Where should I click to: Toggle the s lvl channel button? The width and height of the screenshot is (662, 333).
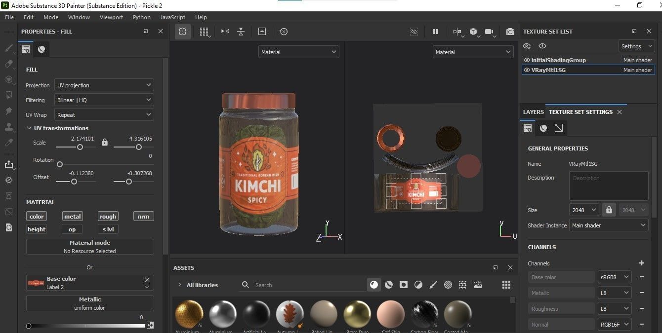[x=108, y=229]
